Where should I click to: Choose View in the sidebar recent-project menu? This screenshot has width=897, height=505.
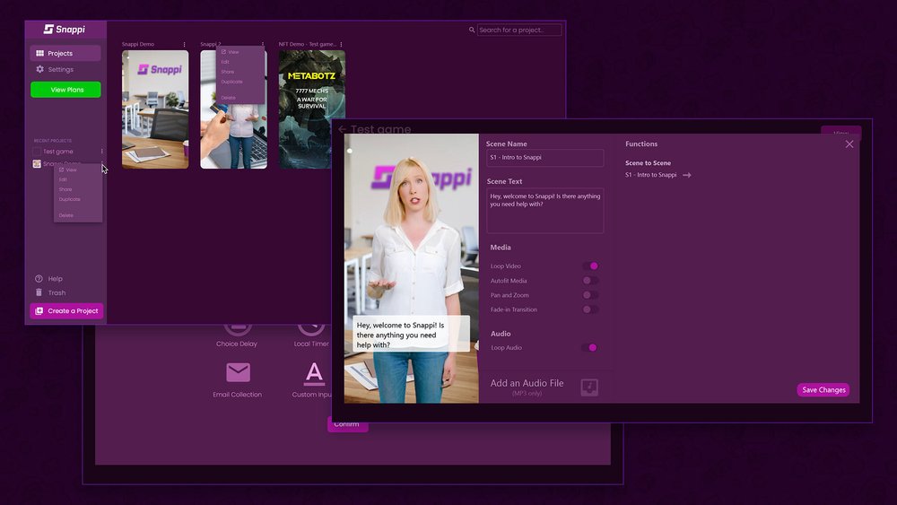68,170
